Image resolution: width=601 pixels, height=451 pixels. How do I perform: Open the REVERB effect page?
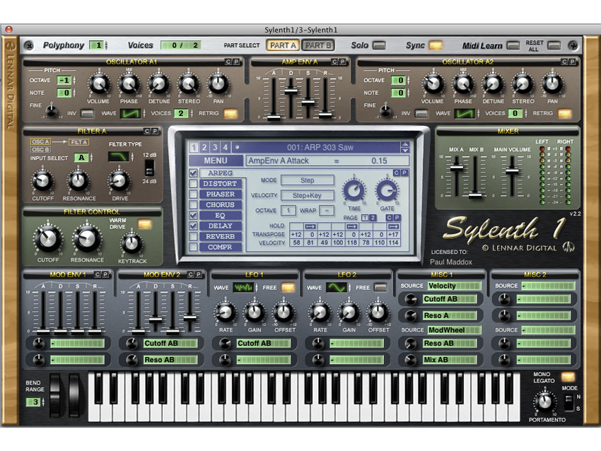pyautogui.click(x=221, y=236)
